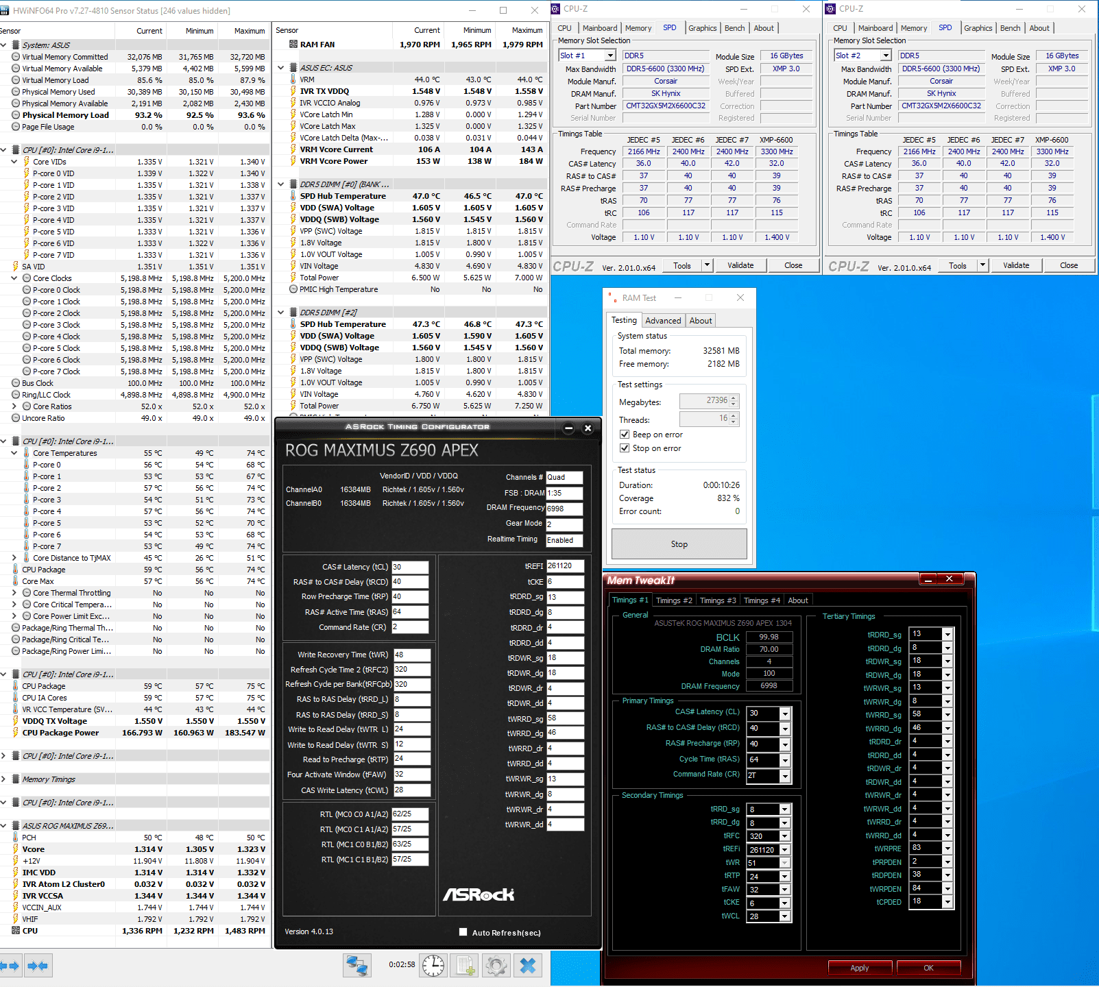The width and height of the screenshot is (1099, 987).
Task: Minimize the Mem TweakIt window
Action: point(928,580)
